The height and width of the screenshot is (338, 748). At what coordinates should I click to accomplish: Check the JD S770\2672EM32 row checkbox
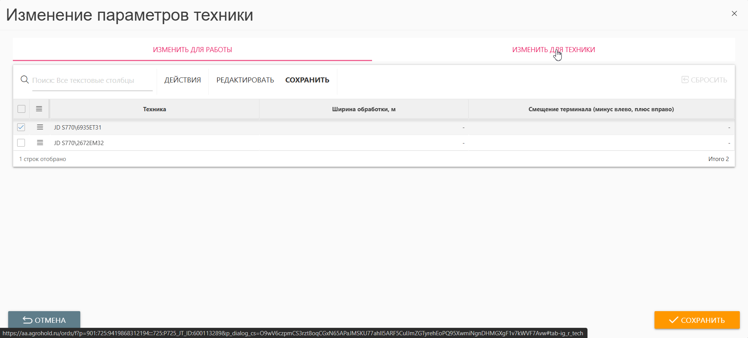(x=21, y=143)
